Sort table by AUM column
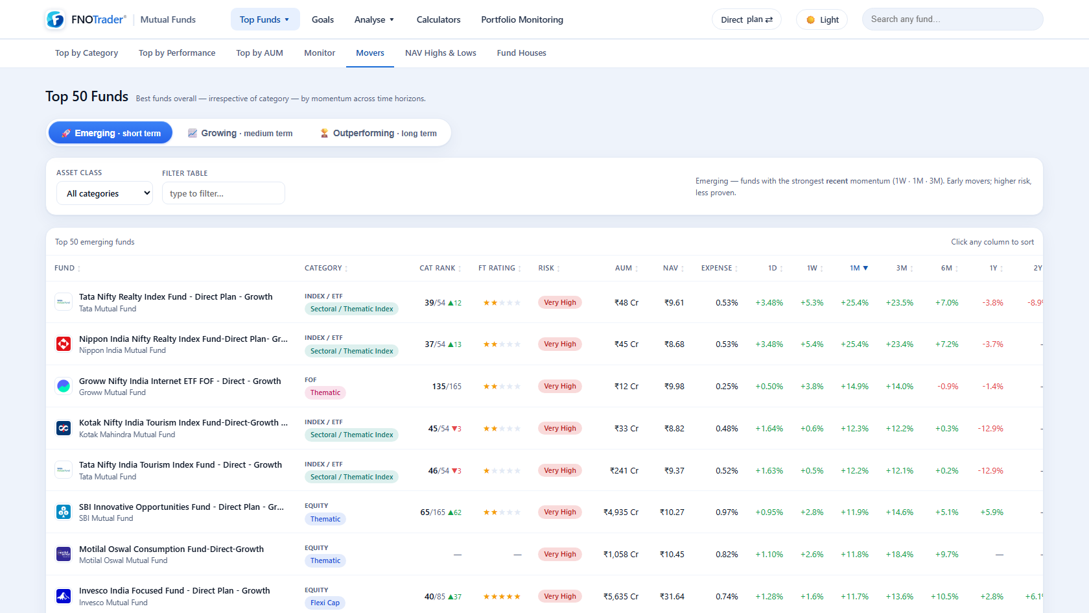Screen dimensions: 1089x613 tap(626, 268)
